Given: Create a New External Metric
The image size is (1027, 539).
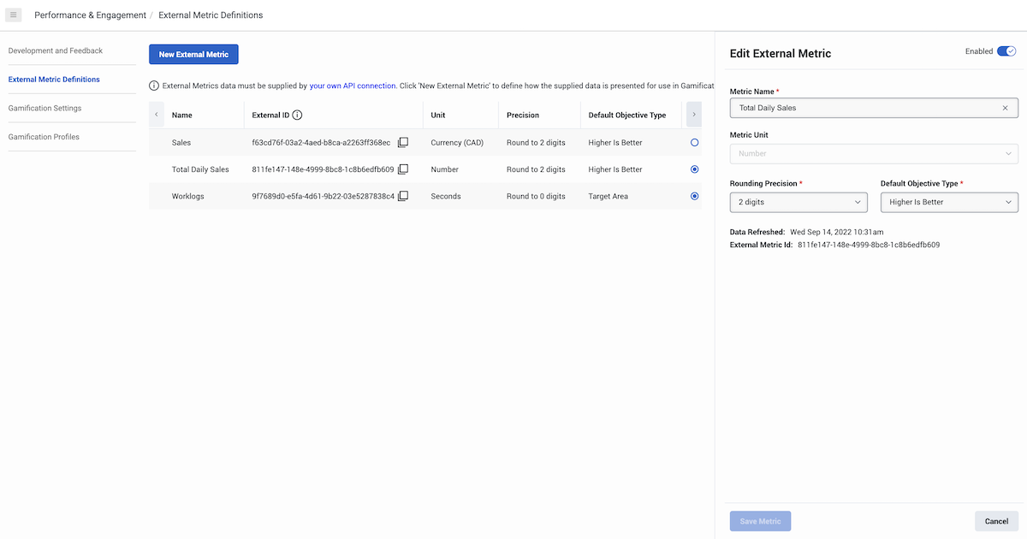Looking at the screenshot, I should coord(193,53).
